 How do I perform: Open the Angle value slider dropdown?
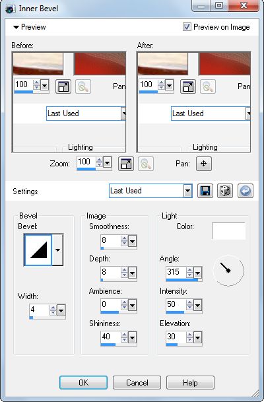[x=197, y=273]
